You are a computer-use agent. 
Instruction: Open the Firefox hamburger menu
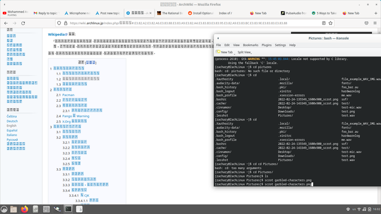pos(375,23)
